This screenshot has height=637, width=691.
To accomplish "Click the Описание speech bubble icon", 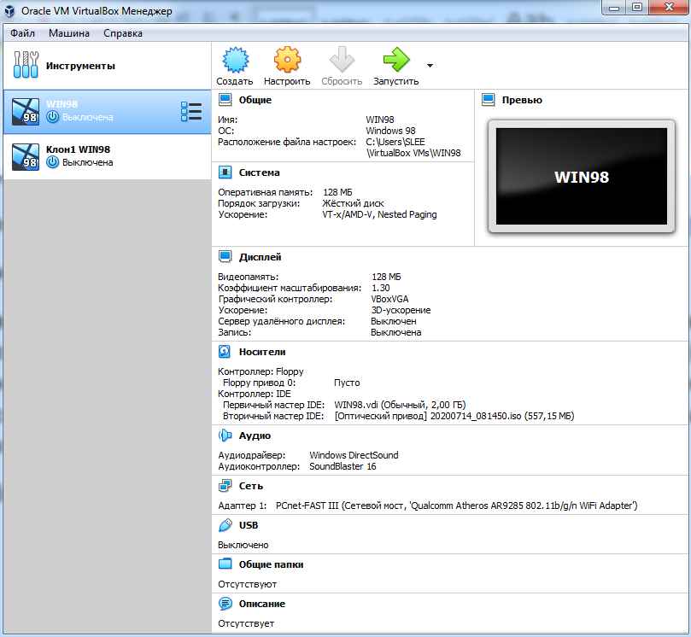I will tap(225, 604).
